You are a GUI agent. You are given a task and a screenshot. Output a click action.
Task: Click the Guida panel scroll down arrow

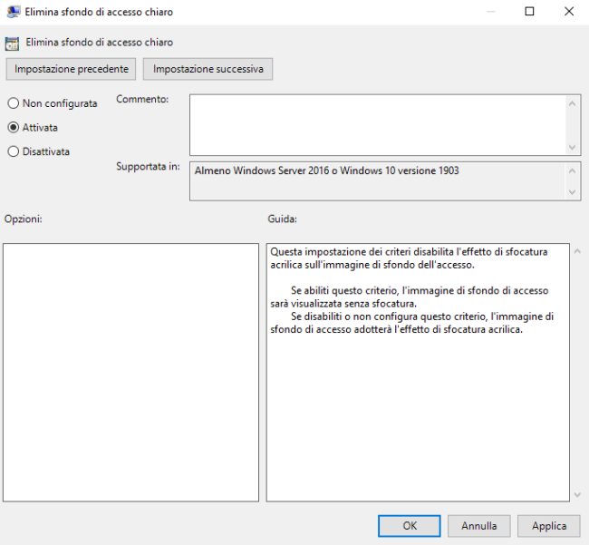point(577,494)
